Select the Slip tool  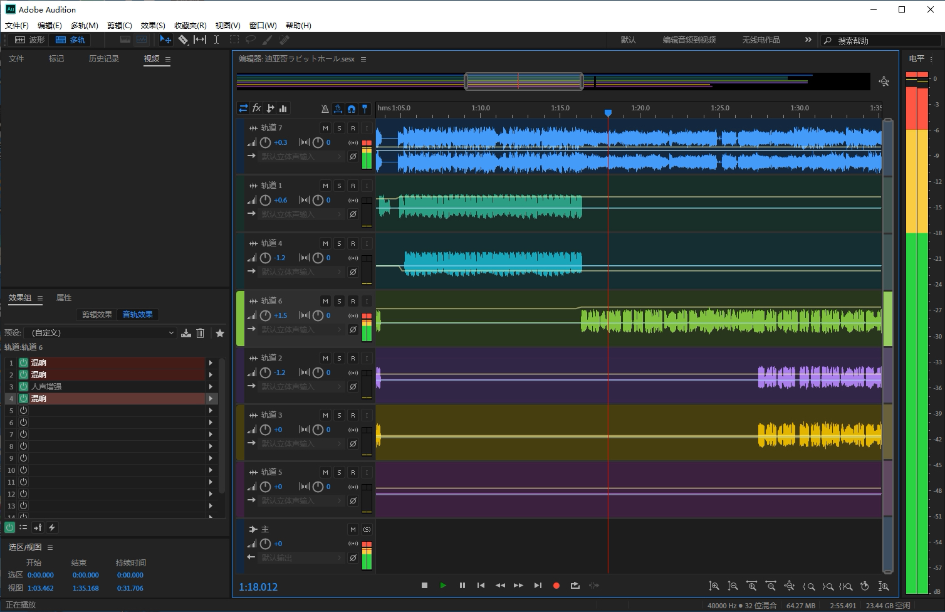point(200,40)
